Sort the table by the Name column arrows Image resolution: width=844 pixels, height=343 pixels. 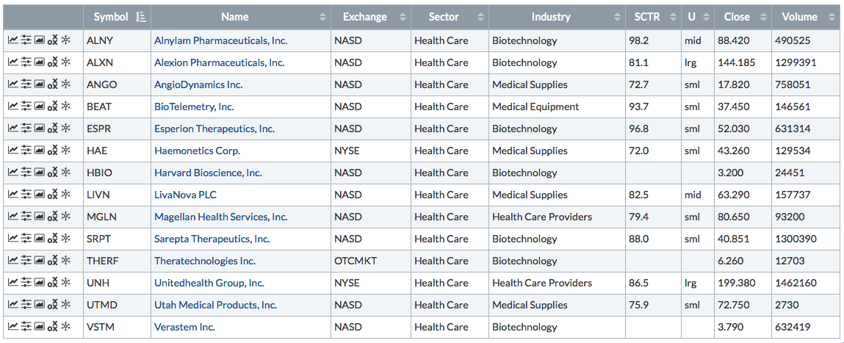click(x=322, y=17)
